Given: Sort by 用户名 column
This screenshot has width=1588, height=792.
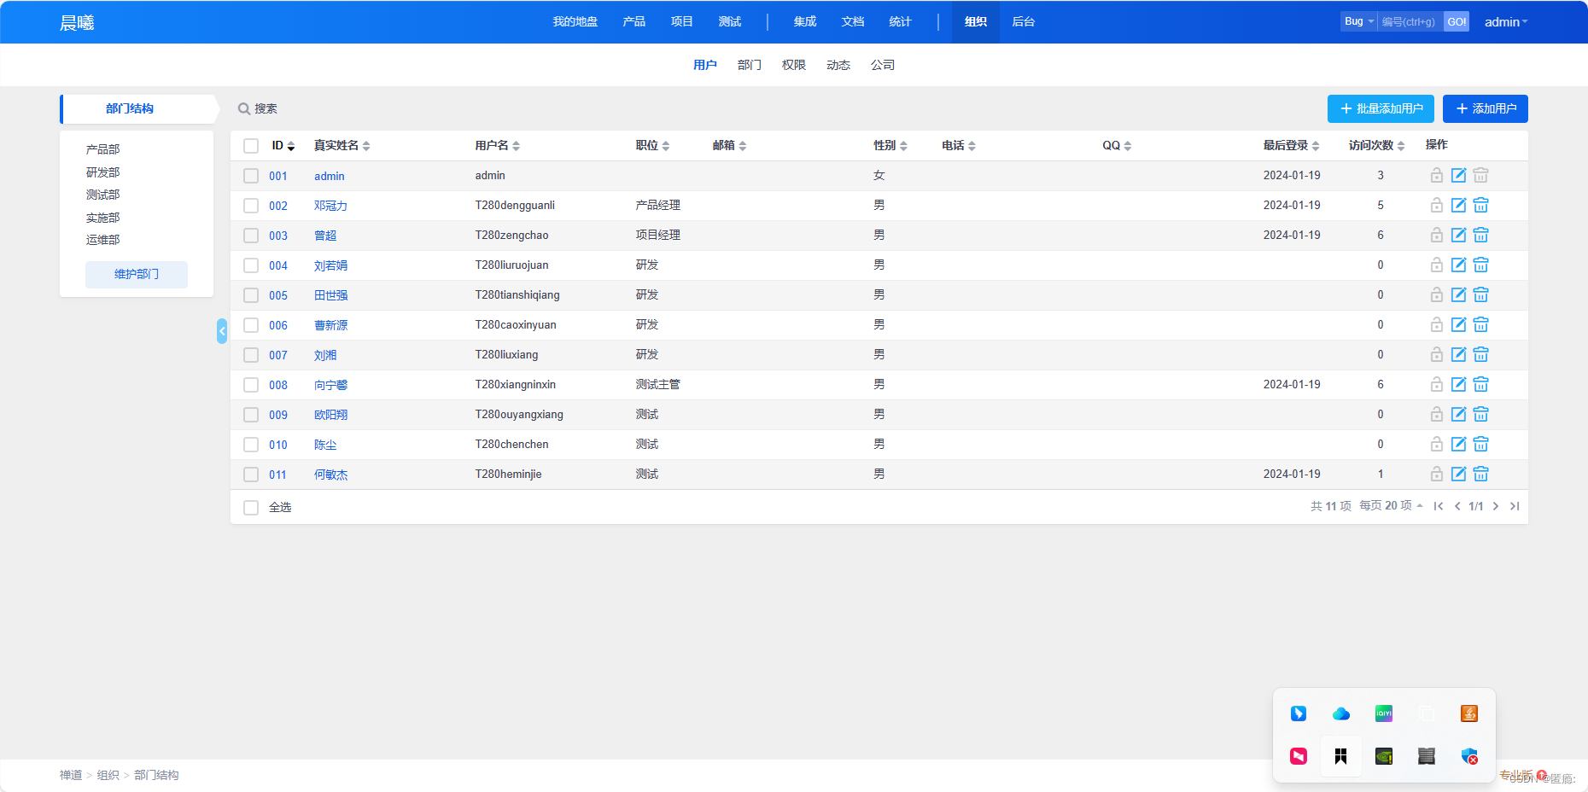Looking at the screenshot, I should [x=498, y=146].
